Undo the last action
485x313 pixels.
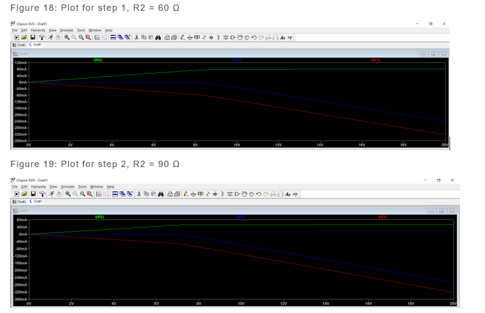[254, 37]
